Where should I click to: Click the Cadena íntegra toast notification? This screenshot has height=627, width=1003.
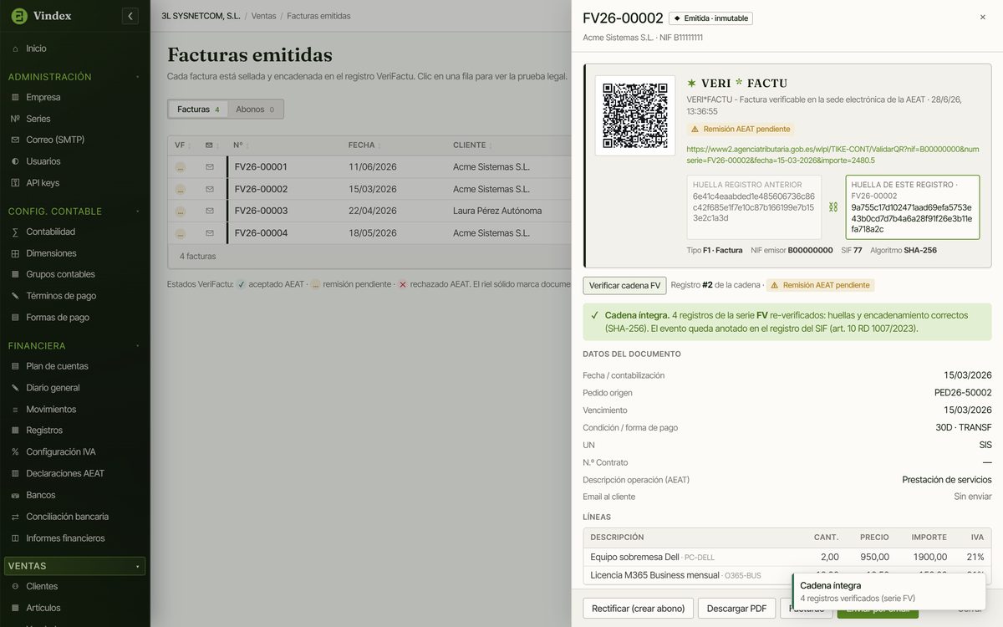pos(888,591)
